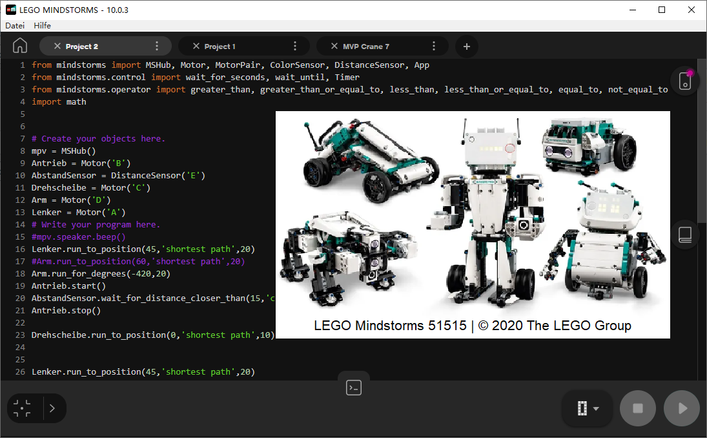The image size is (707, 438).
Task: Click the Stop icon to halt the program
Action: (x=638, y=408)
